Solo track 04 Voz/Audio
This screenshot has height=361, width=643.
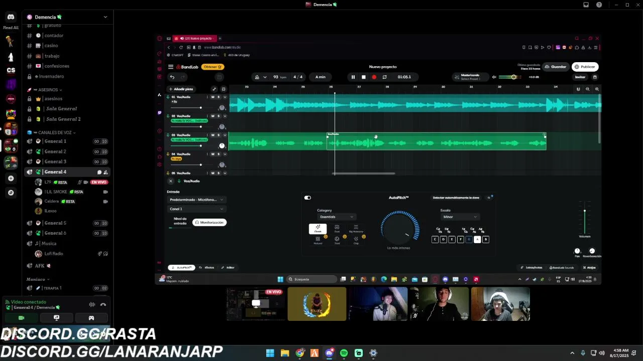219,154
